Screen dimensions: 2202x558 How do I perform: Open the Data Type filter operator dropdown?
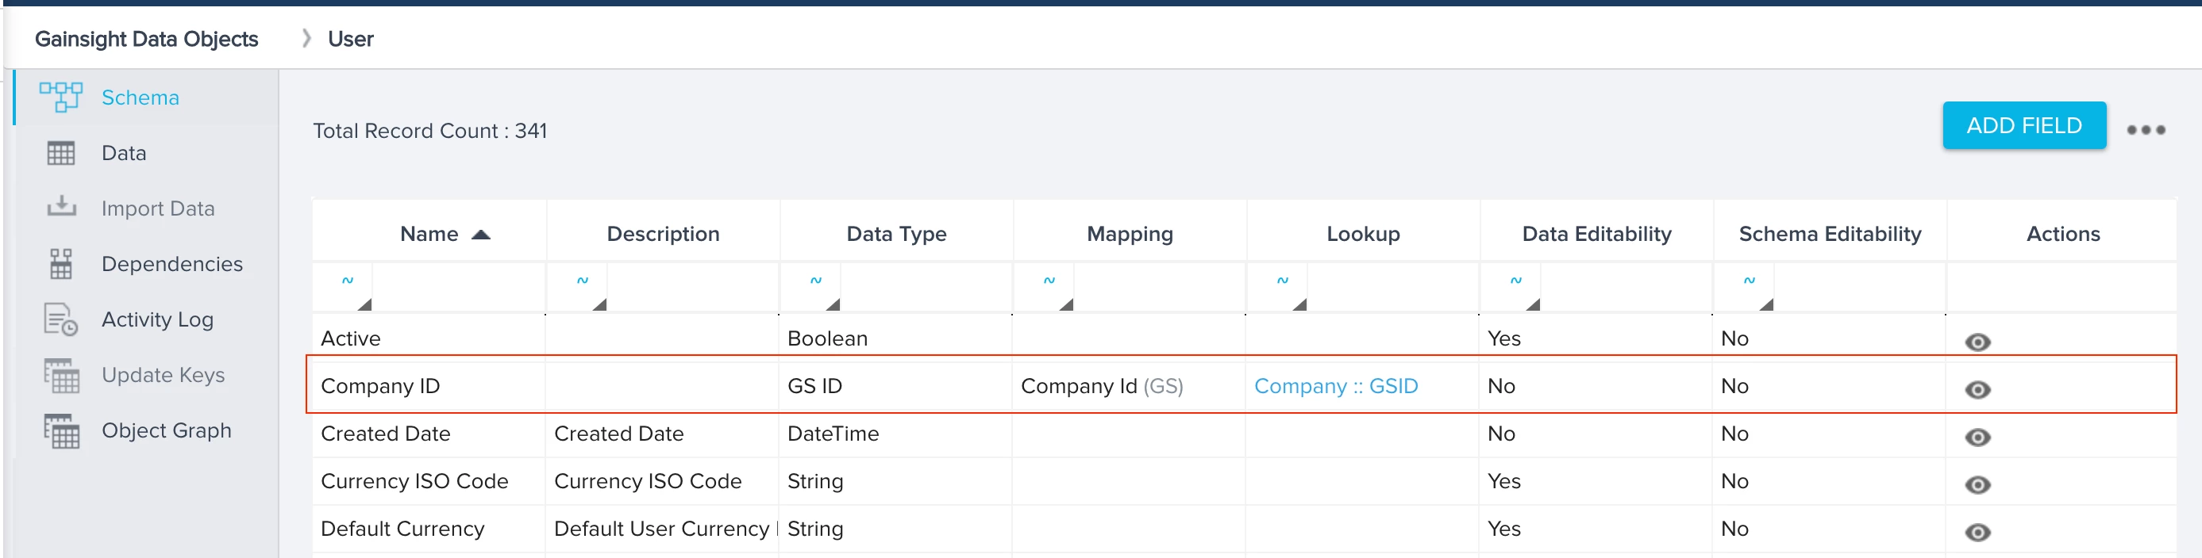811,289
